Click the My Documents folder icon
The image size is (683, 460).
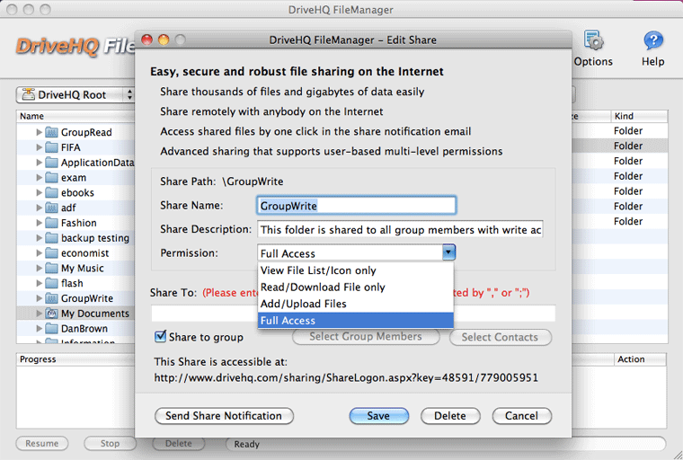click(x=51, y=314)
